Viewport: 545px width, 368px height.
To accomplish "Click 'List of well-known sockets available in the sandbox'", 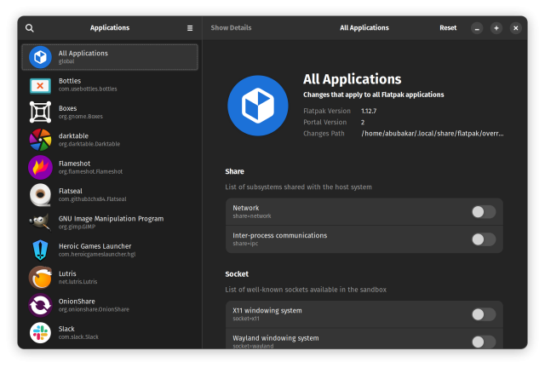I will coord(306,290).
